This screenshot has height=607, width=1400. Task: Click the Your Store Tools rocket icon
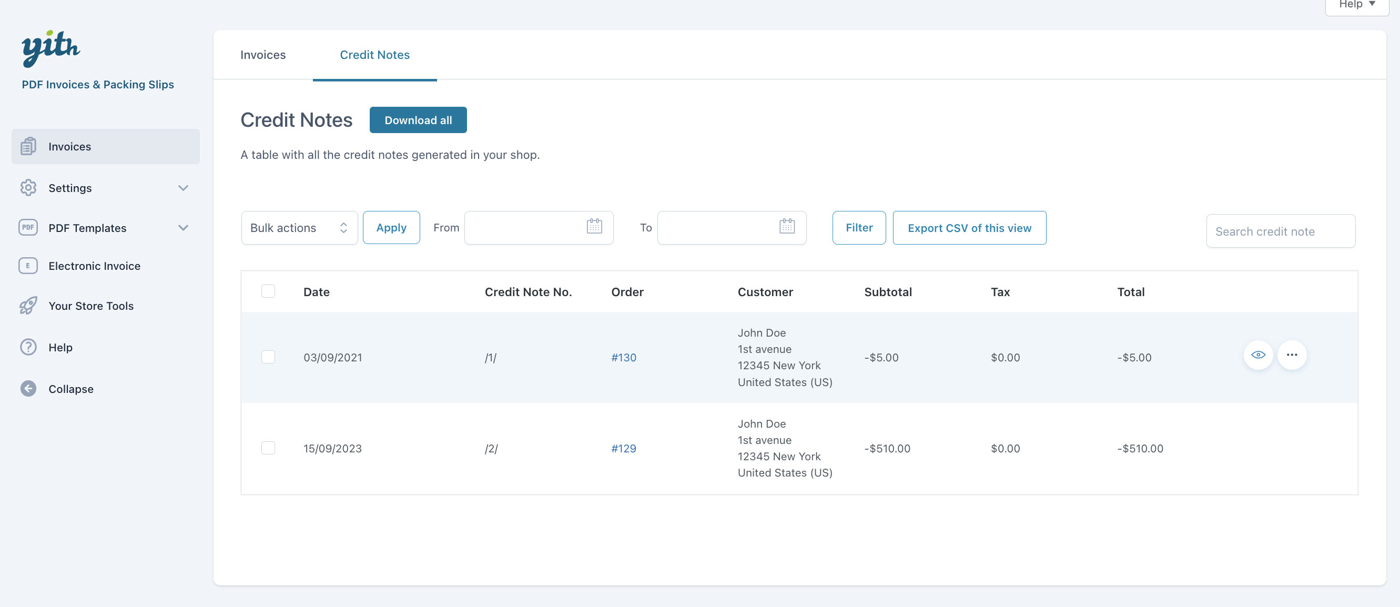[x=28, y=306]
